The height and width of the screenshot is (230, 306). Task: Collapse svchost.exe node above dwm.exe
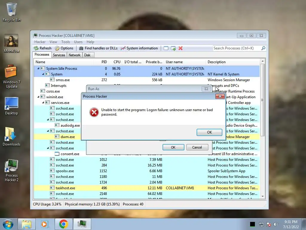[48, 131]
